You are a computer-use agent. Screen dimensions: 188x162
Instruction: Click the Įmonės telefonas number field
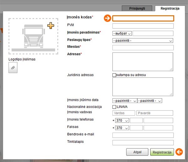pos(158,120)
